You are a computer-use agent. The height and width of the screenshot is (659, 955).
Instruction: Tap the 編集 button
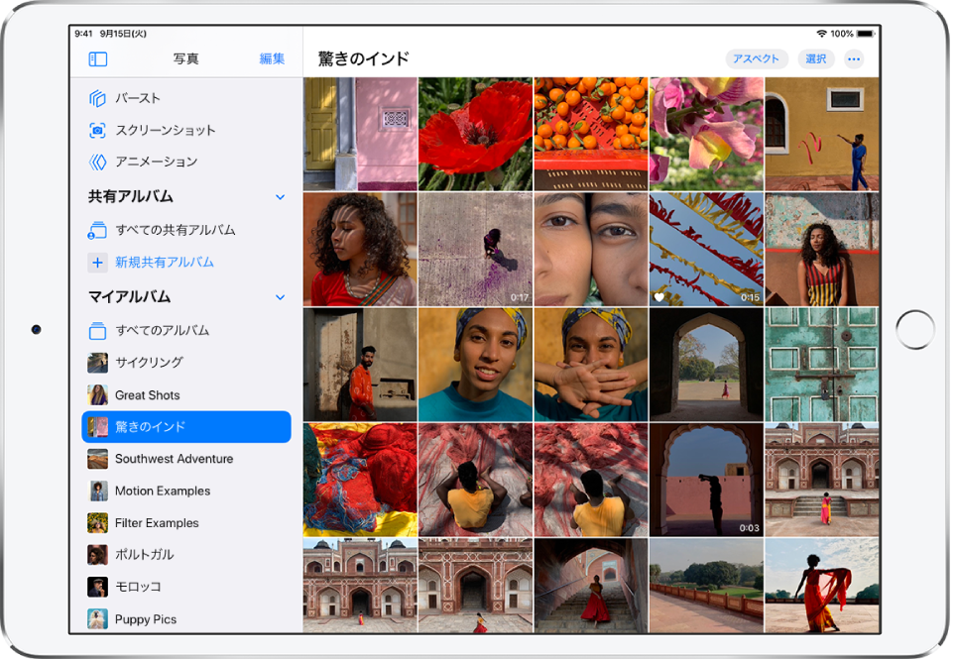pyautogui.click(x=274, y=58)
